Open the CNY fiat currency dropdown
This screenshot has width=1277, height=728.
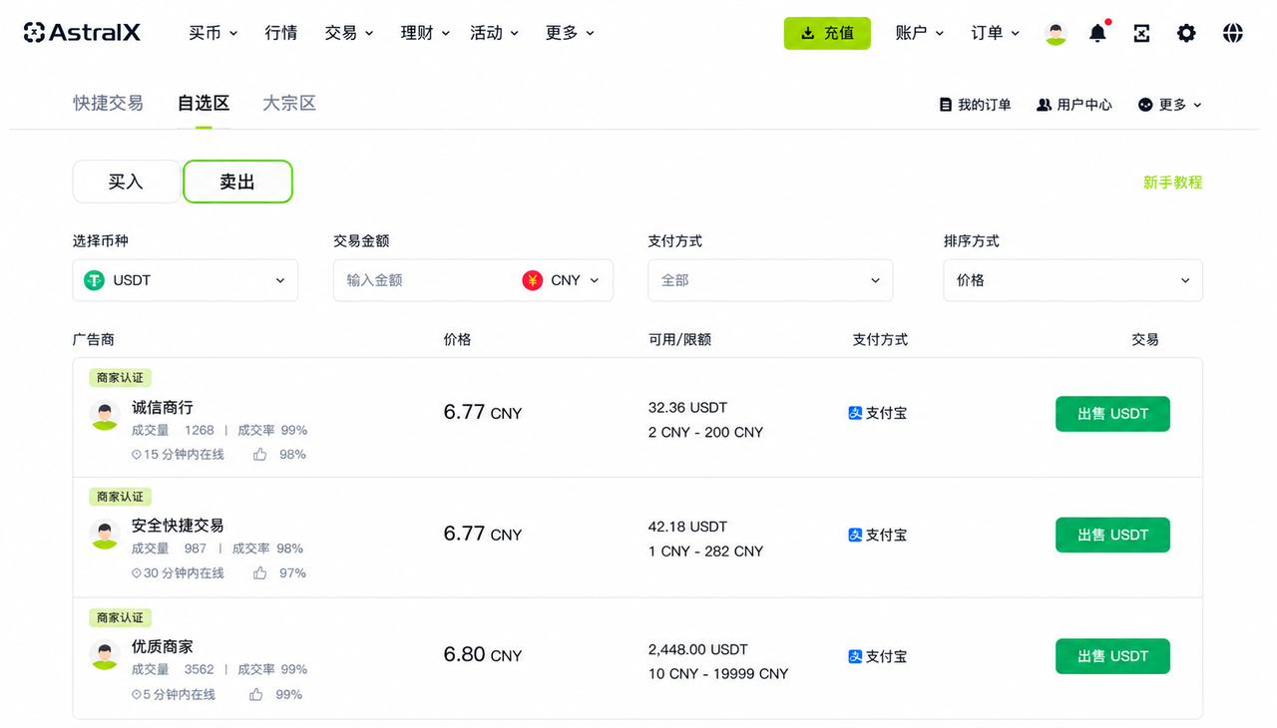tap(562, 280)
